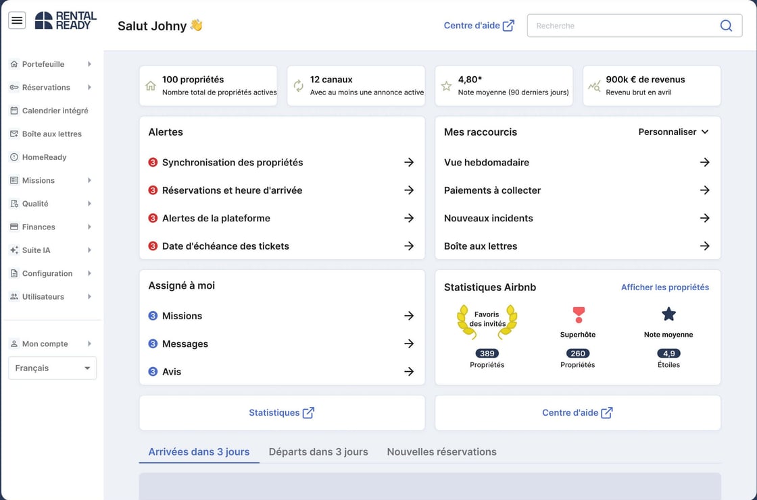Expand the Missions sidebar submenu arrow

(x=89, y=180)
